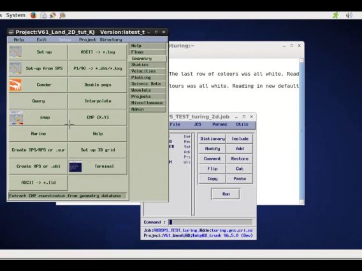Click the Set-up From SPS map icon
Image resolution: width=362 pixels, height=271 pixels.
(x=15, y=69)
